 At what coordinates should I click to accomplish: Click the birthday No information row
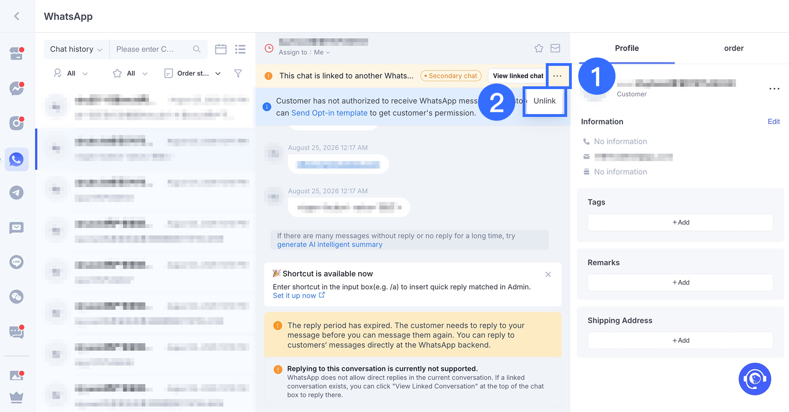click(615, 172)
